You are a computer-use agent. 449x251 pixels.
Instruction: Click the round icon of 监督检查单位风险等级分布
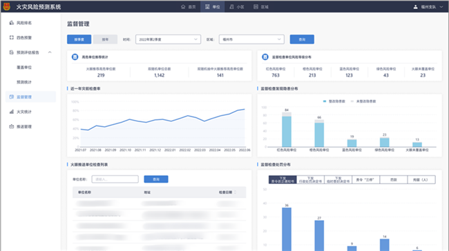265,57
